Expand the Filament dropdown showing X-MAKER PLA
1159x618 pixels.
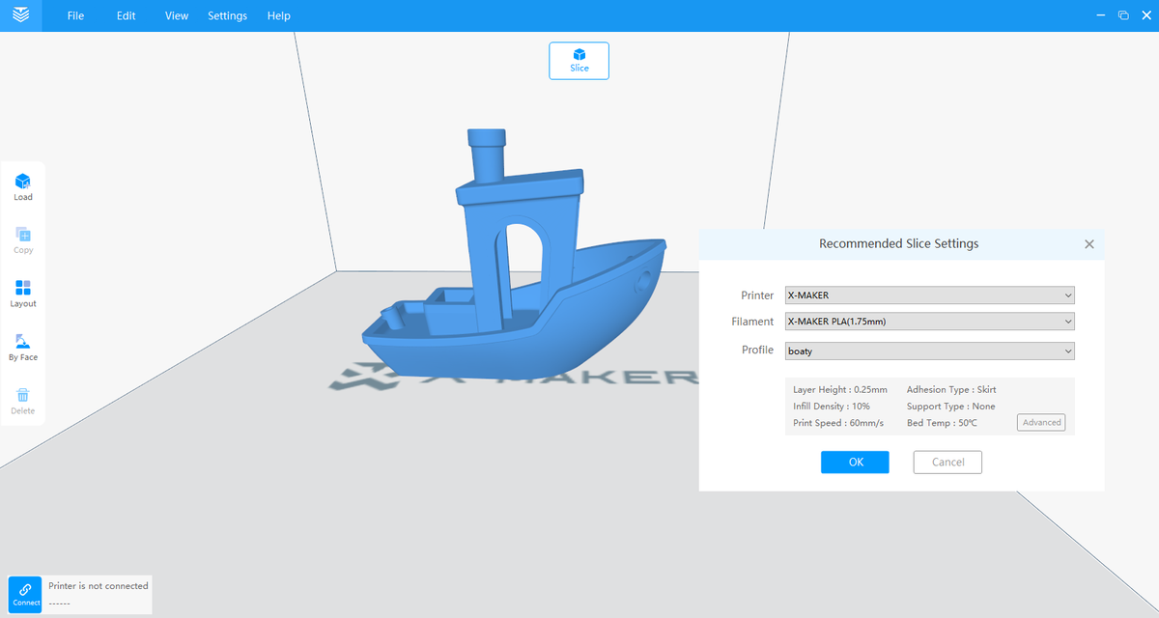point(929,321)
